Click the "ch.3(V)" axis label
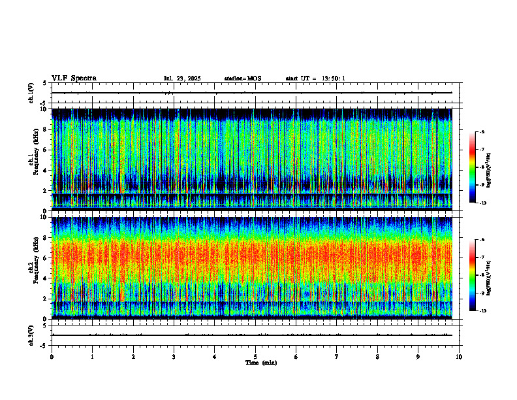The height and width of the screenshot is (400, 517). [31, 335]
